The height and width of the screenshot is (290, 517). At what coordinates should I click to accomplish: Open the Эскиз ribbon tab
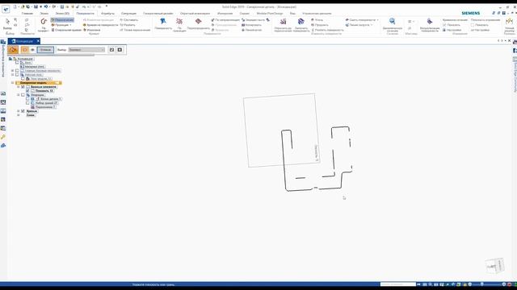click(x=44, y=14)
